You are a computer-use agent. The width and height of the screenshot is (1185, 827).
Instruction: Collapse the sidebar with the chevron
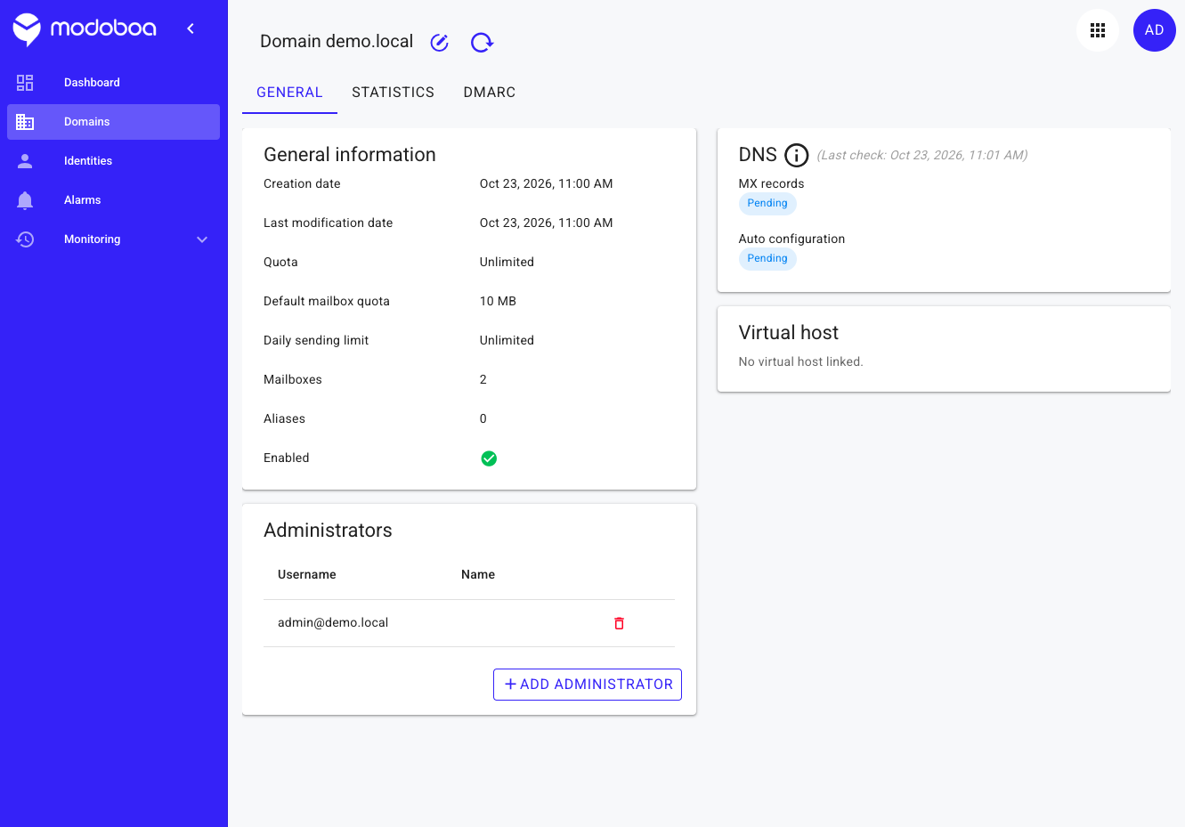pos(191,28)
